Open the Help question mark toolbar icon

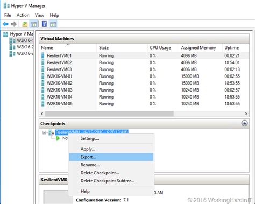tap(44, 24)
